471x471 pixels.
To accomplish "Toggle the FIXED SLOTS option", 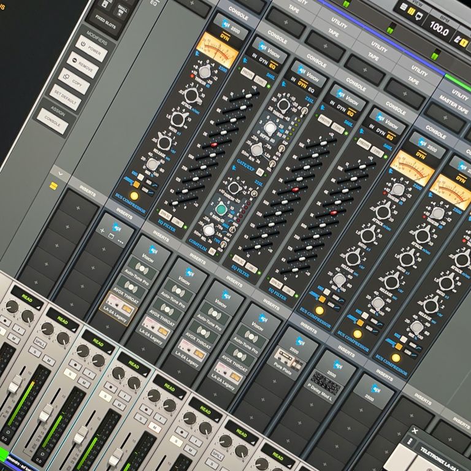I will click(105, 21).
